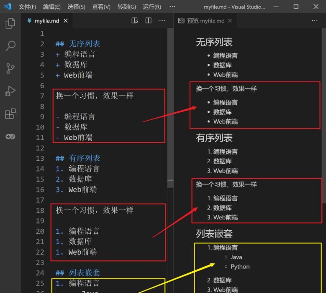The width and height of the screenshot is (326, 293).
Task: Click the Java sub-item in preview
Action: (236, 257)
